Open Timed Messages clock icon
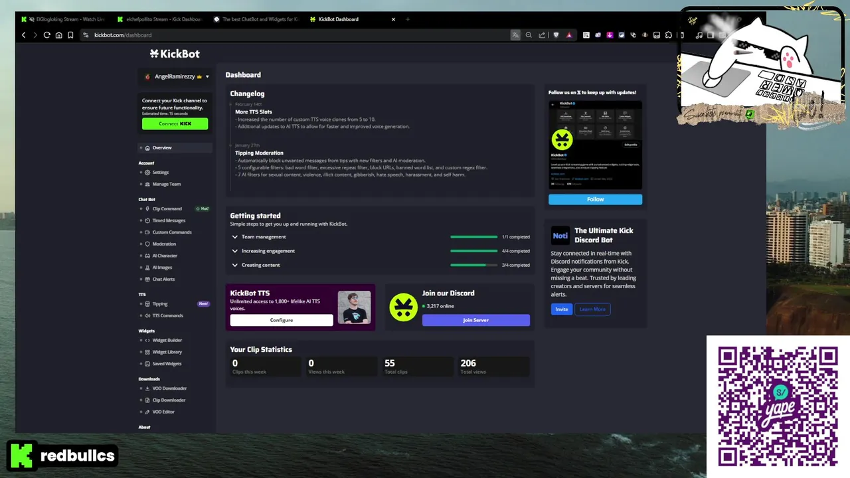 147,220
